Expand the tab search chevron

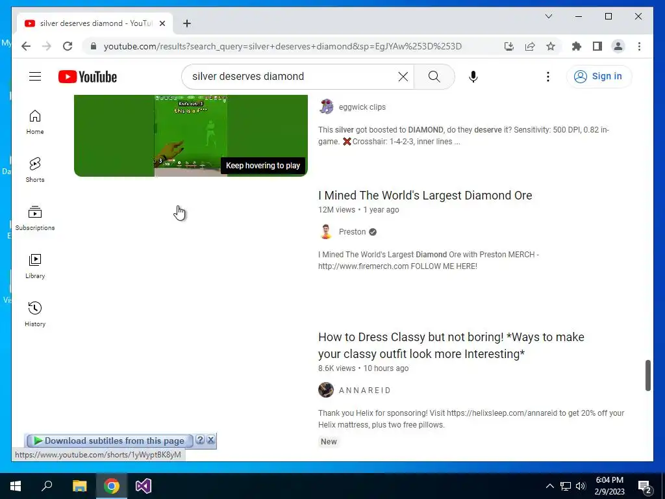coord(548,16)
